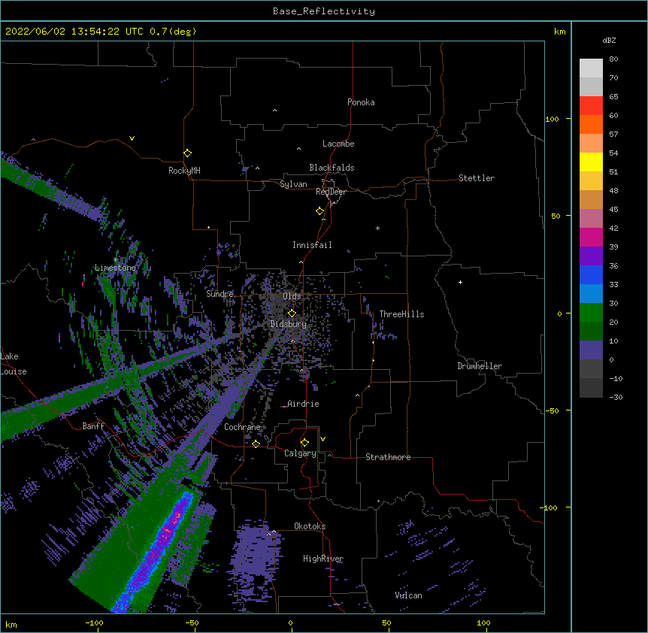Click the Lacombe city label
Viewport: 648px width, 633px height.
pos(338,144)
